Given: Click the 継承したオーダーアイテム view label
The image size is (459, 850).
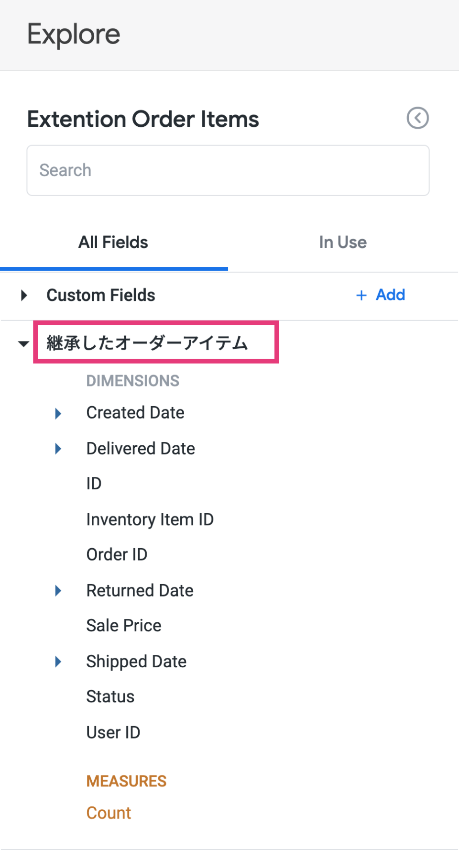Looking at the screenshot, I should [x=147, y=343].
